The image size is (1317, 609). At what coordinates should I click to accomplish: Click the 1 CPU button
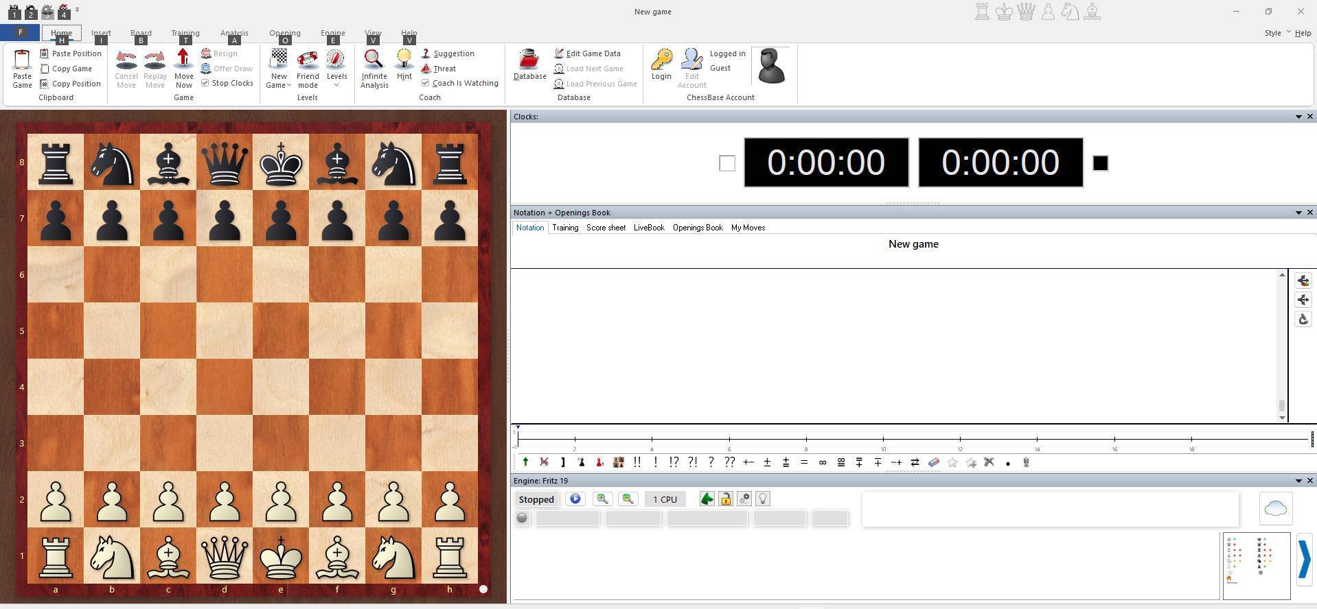[x=665, y=499]
